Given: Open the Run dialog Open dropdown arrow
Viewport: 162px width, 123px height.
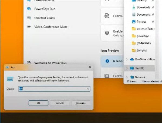Looking at the screenshot, I should pyautogui.click(x=88, y=89).
